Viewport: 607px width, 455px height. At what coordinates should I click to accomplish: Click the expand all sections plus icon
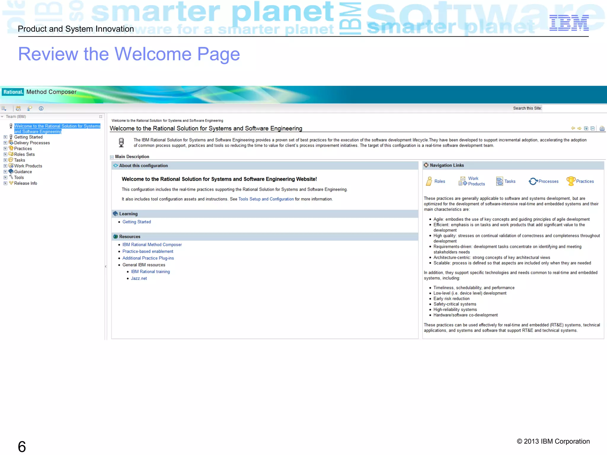click(586, 128)
